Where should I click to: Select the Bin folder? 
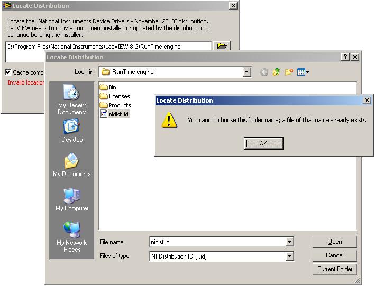[x=108, y=87]
